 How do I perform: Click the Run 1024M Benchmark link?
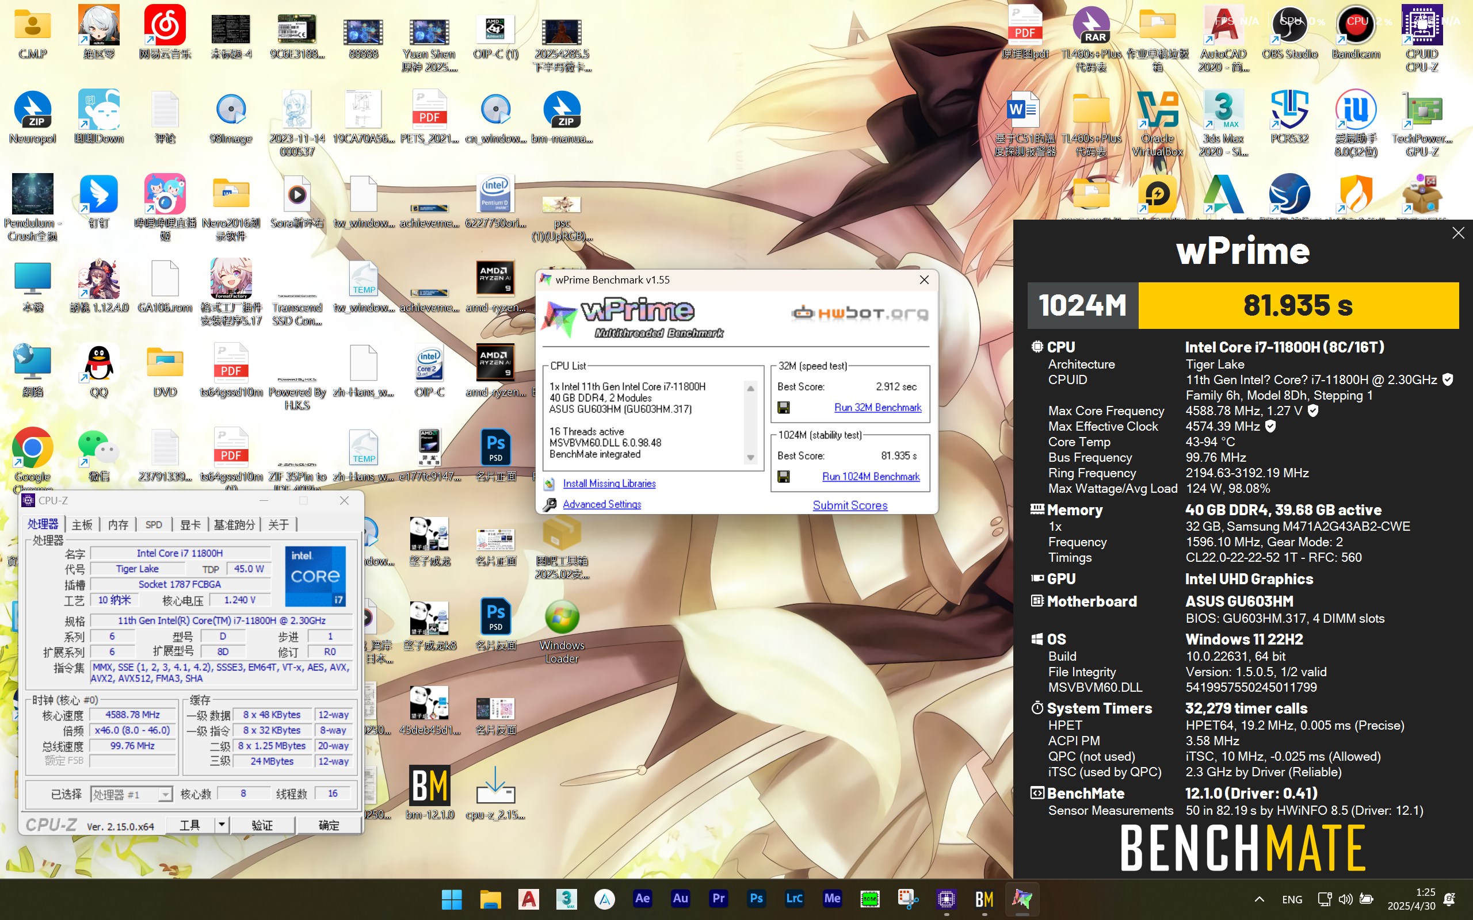pyautogui.click(x=871, y=477)
